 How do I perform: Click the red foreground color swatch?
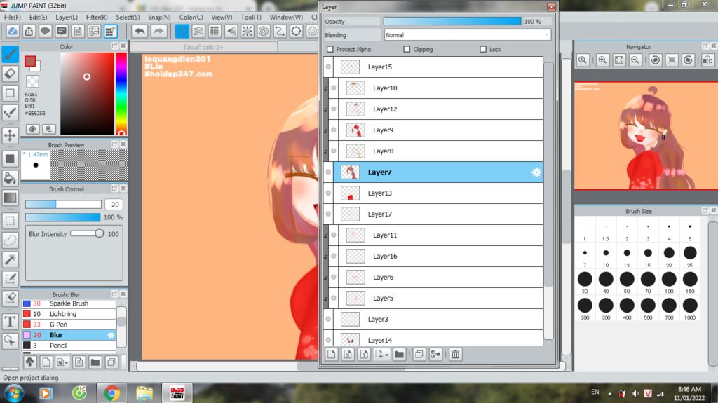tap(30, 62)
